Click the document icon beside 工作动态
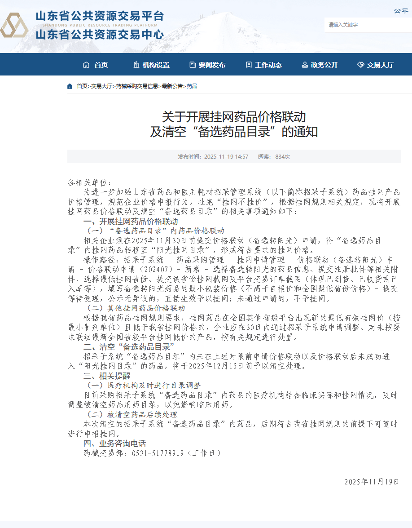The image size is (412, 528). 249,65
